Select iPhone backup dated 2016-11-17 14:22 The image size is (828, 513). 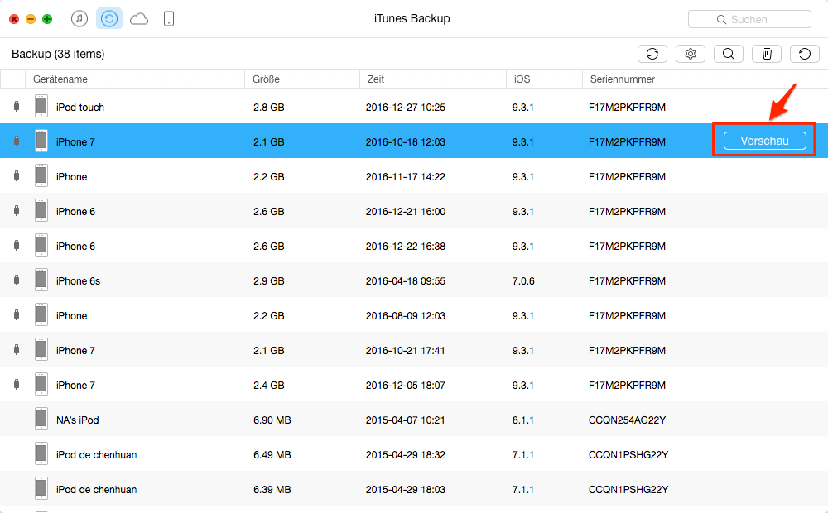click(414, 175)
